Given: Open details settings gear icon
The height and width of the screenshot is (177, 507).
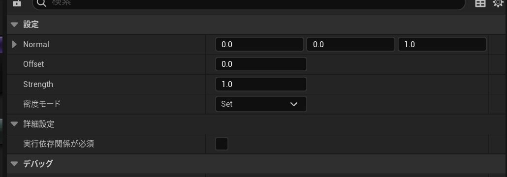Looking at the screenshot, I should [498, 3].
